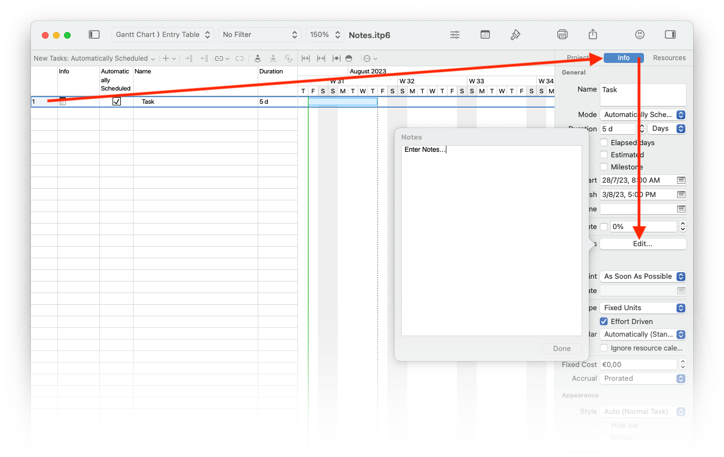Click the ellipsis more options circle icon
Screen dimensions: 724x457
(367, 58)
